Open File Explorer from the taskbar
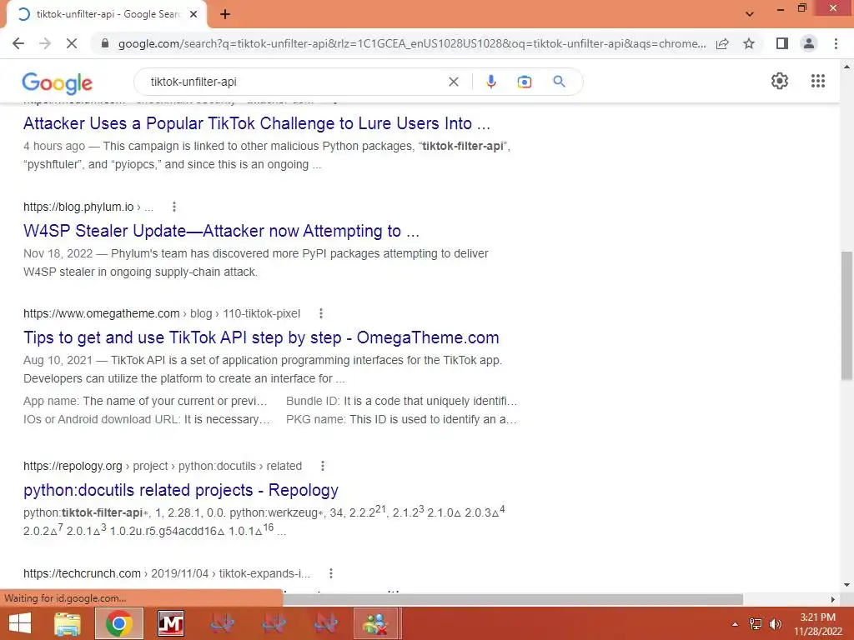The width and height of the screenshot is (854, 640). pos(68,623)
